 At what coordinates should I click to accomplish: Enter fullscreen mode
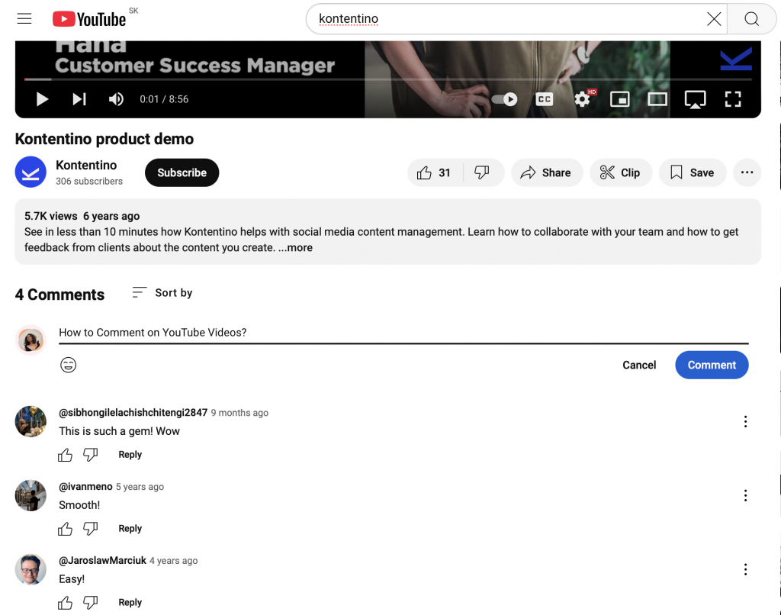pos(732,99)
